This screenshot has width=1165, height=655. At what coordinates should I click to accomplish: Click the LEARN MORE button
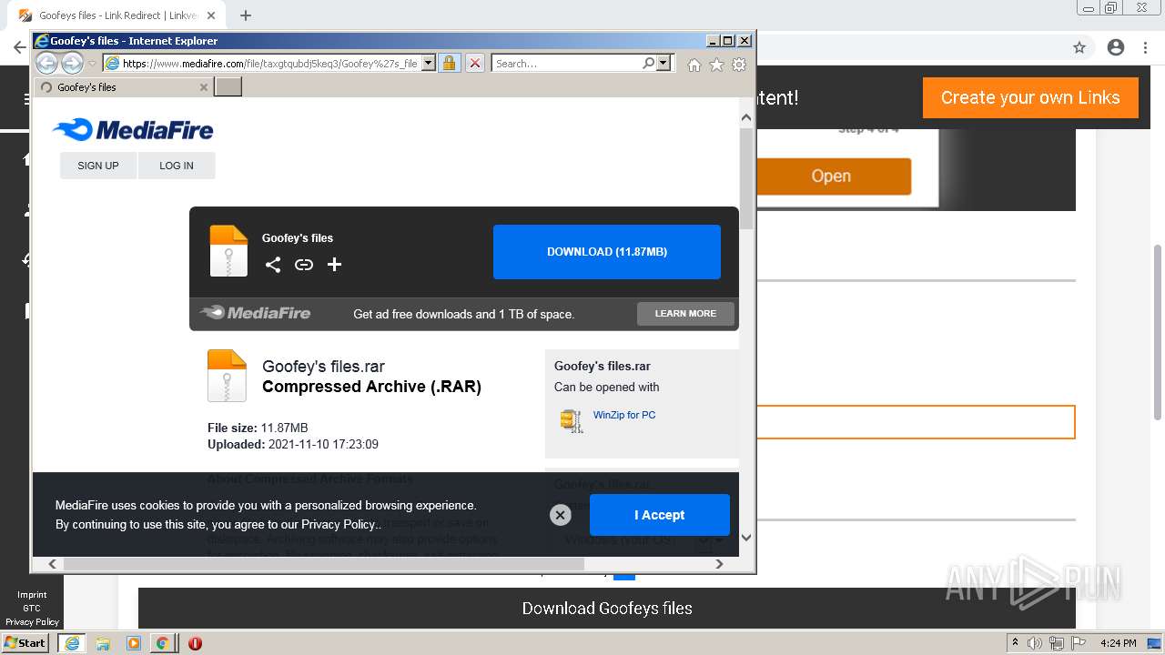click(685, 314)
